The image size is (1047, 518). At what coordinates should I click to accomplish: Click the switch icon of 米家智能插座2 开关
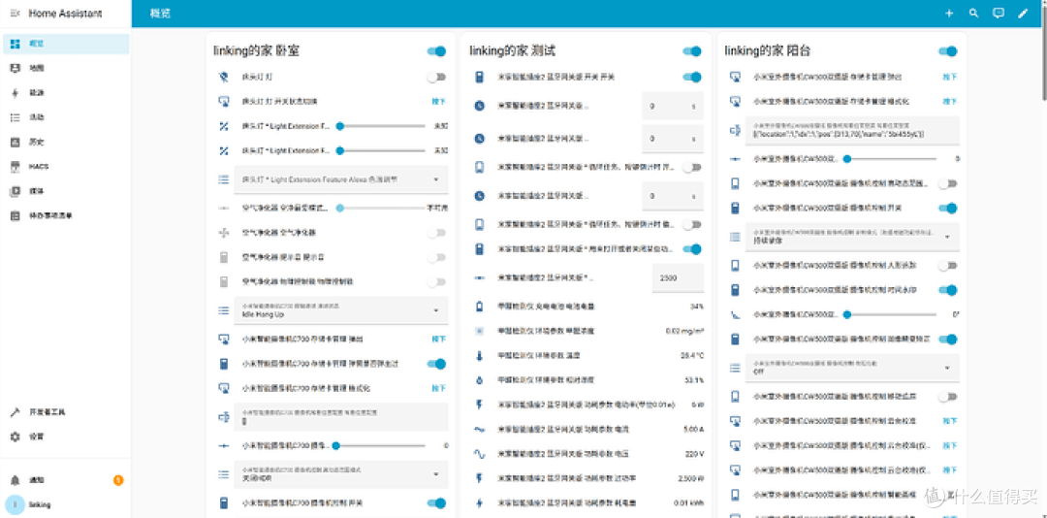click(x=479, y=77)
